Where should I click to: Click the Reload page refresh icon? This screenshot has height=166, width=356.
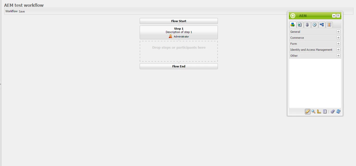point(338,112)
